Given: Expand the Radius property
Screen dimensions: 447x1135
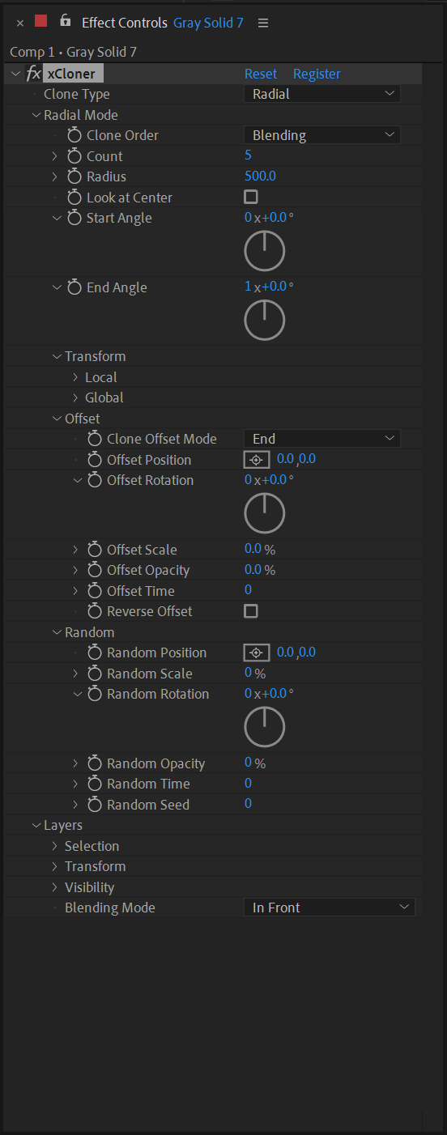Looking at the screenshot, I should pos(55,176).
